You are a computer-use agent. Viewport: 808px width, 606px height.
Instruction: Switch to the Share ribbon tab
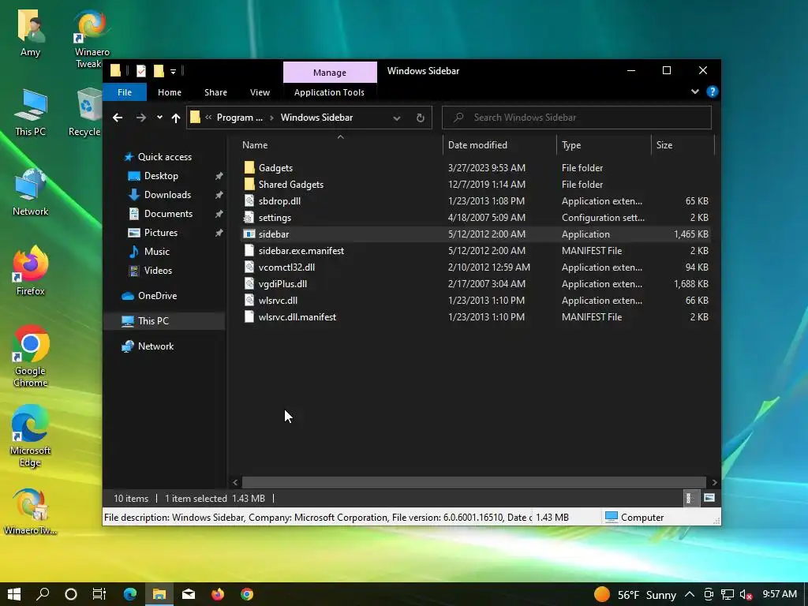pyautogui.click(x=215, y=92)
